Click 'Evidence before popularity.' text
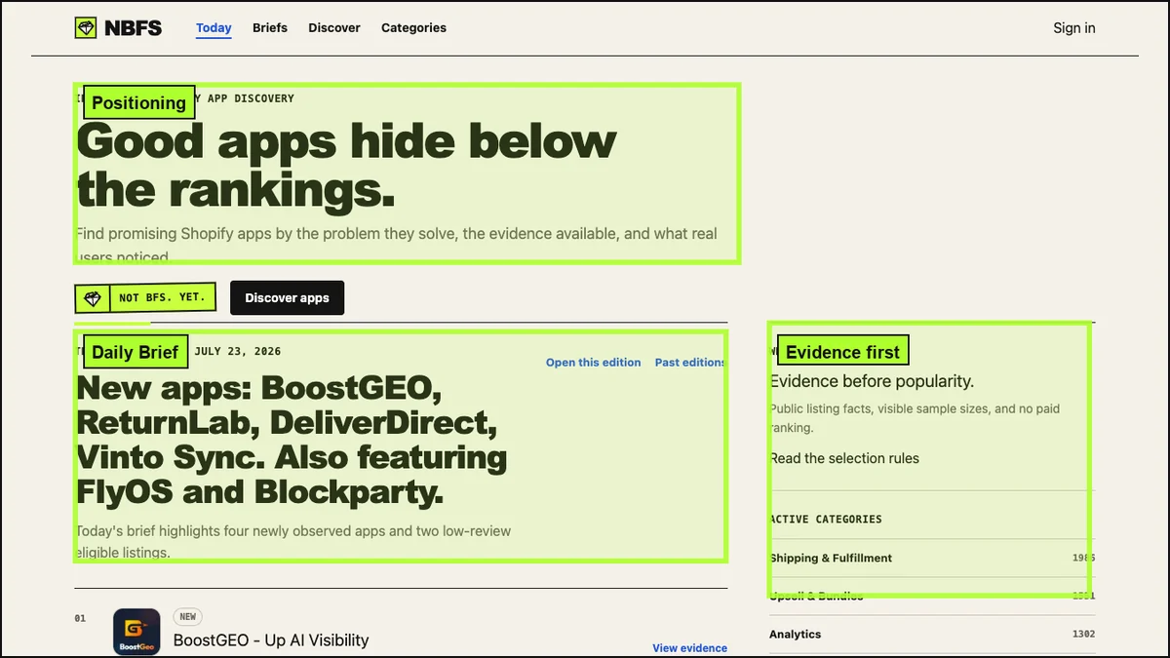This screenshot has width=1170, height=658. click(x=872, y=381)
